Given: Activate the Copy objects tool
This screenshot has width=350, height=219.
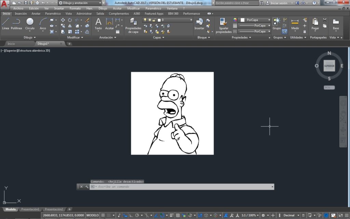Looking at the screenshot, I should 63,26.
